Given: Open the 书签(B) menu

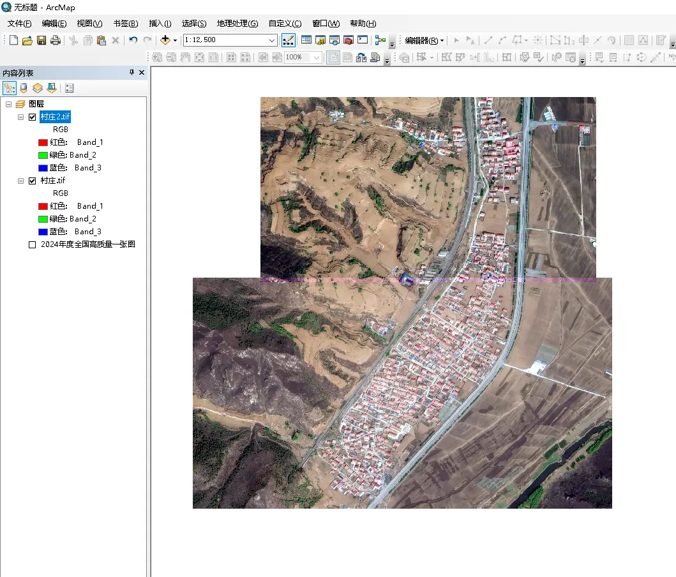Looking at the screenshot, I should [x=125, y=24].
